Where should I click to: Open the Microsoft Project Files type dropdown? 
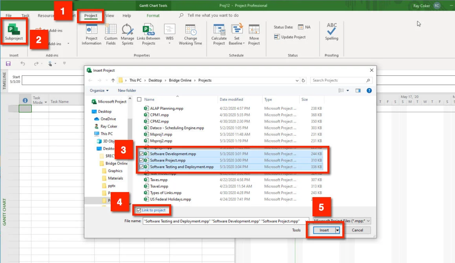click(367, 221)
